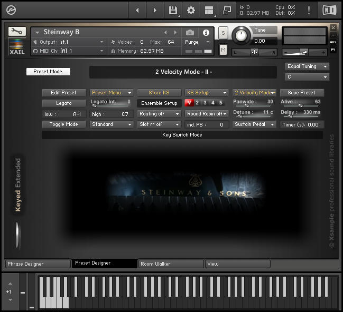Open the workspace layout icon

pyautogui.click(x=209, y=10)
